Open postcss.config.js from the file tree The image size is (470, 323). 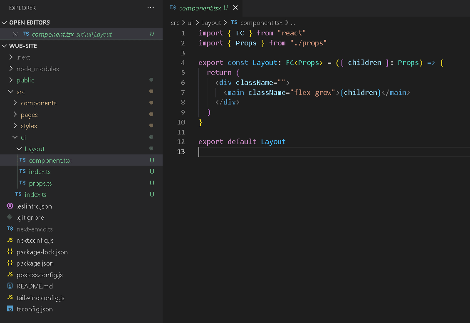click(x=40, y=275)
